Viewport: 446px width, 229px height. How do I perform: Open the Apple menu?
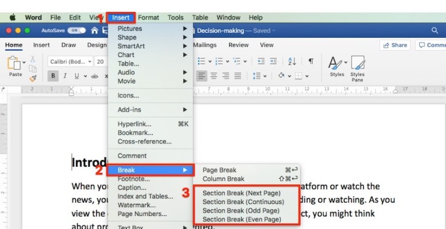[13, 18]
